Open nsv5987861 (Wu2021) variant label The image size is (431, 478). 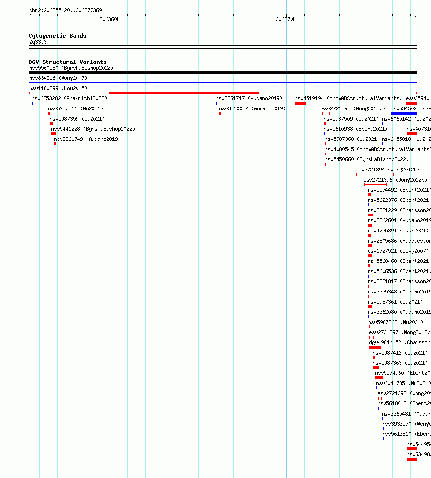pos(76,108)
